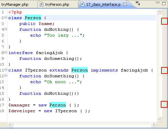Click the scroll down arrow of vertical scrollbar

[x=160, y=119]
